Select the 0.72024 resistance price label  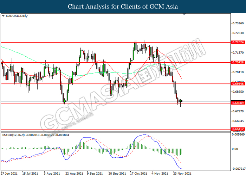[x=238, y=42]
